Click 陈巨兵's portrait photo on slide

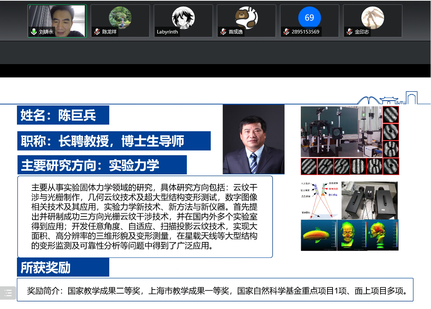253,139
